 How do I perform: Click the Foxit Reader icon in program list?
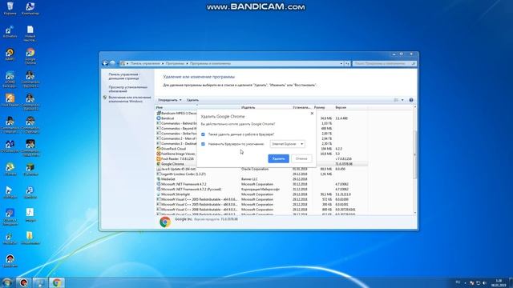tap(159, 158)
